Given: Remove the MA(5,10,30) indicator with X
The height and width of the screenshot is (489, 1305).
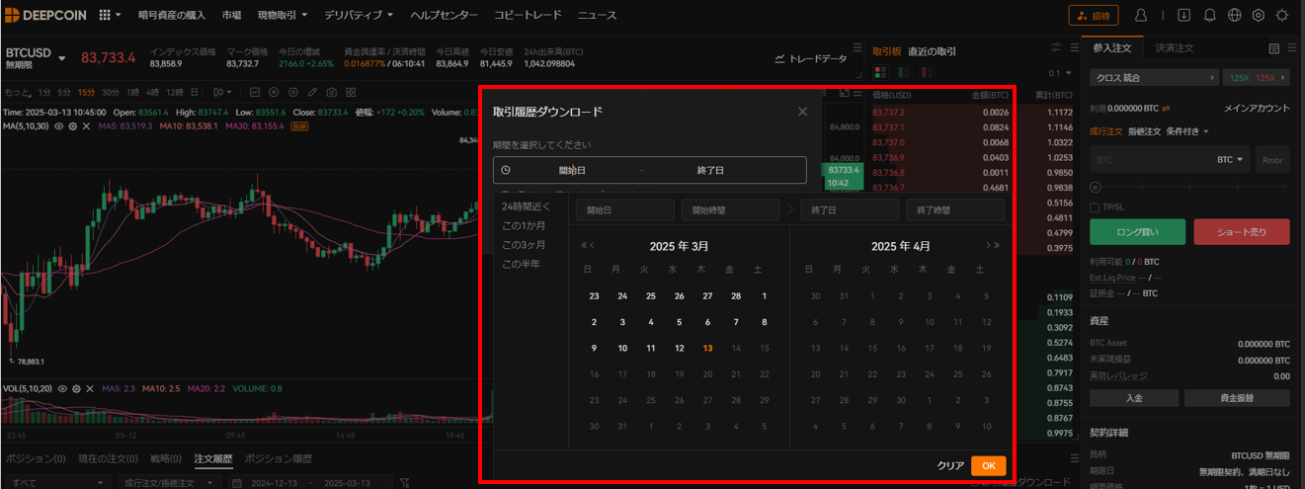Looking at the screenshot, I should click(x=87, y=126).
